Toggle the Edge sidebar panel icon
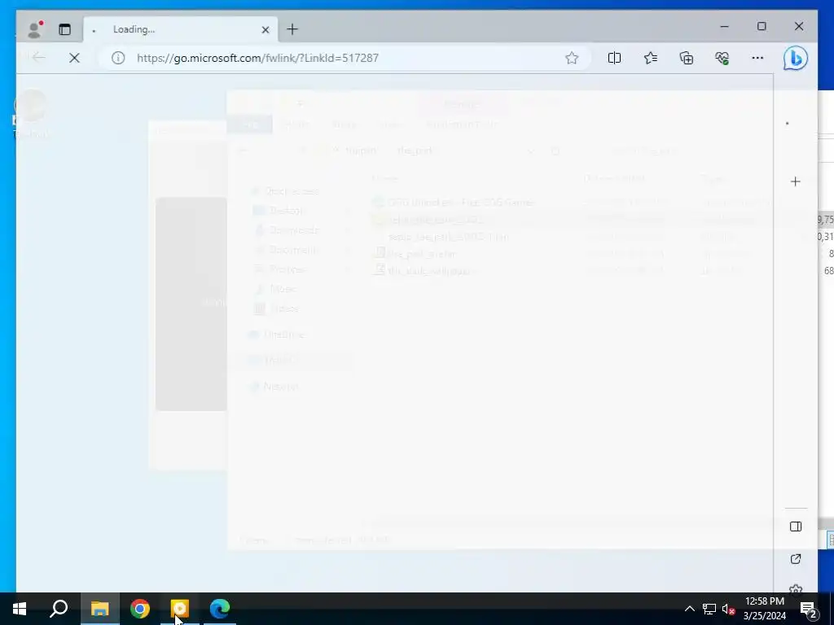This screenshot has height=625, width=834. click(x=796, y=527)
